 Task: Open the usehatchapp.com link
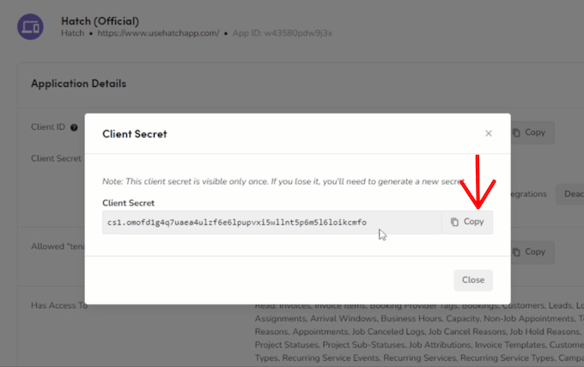(x=160, y=34)
